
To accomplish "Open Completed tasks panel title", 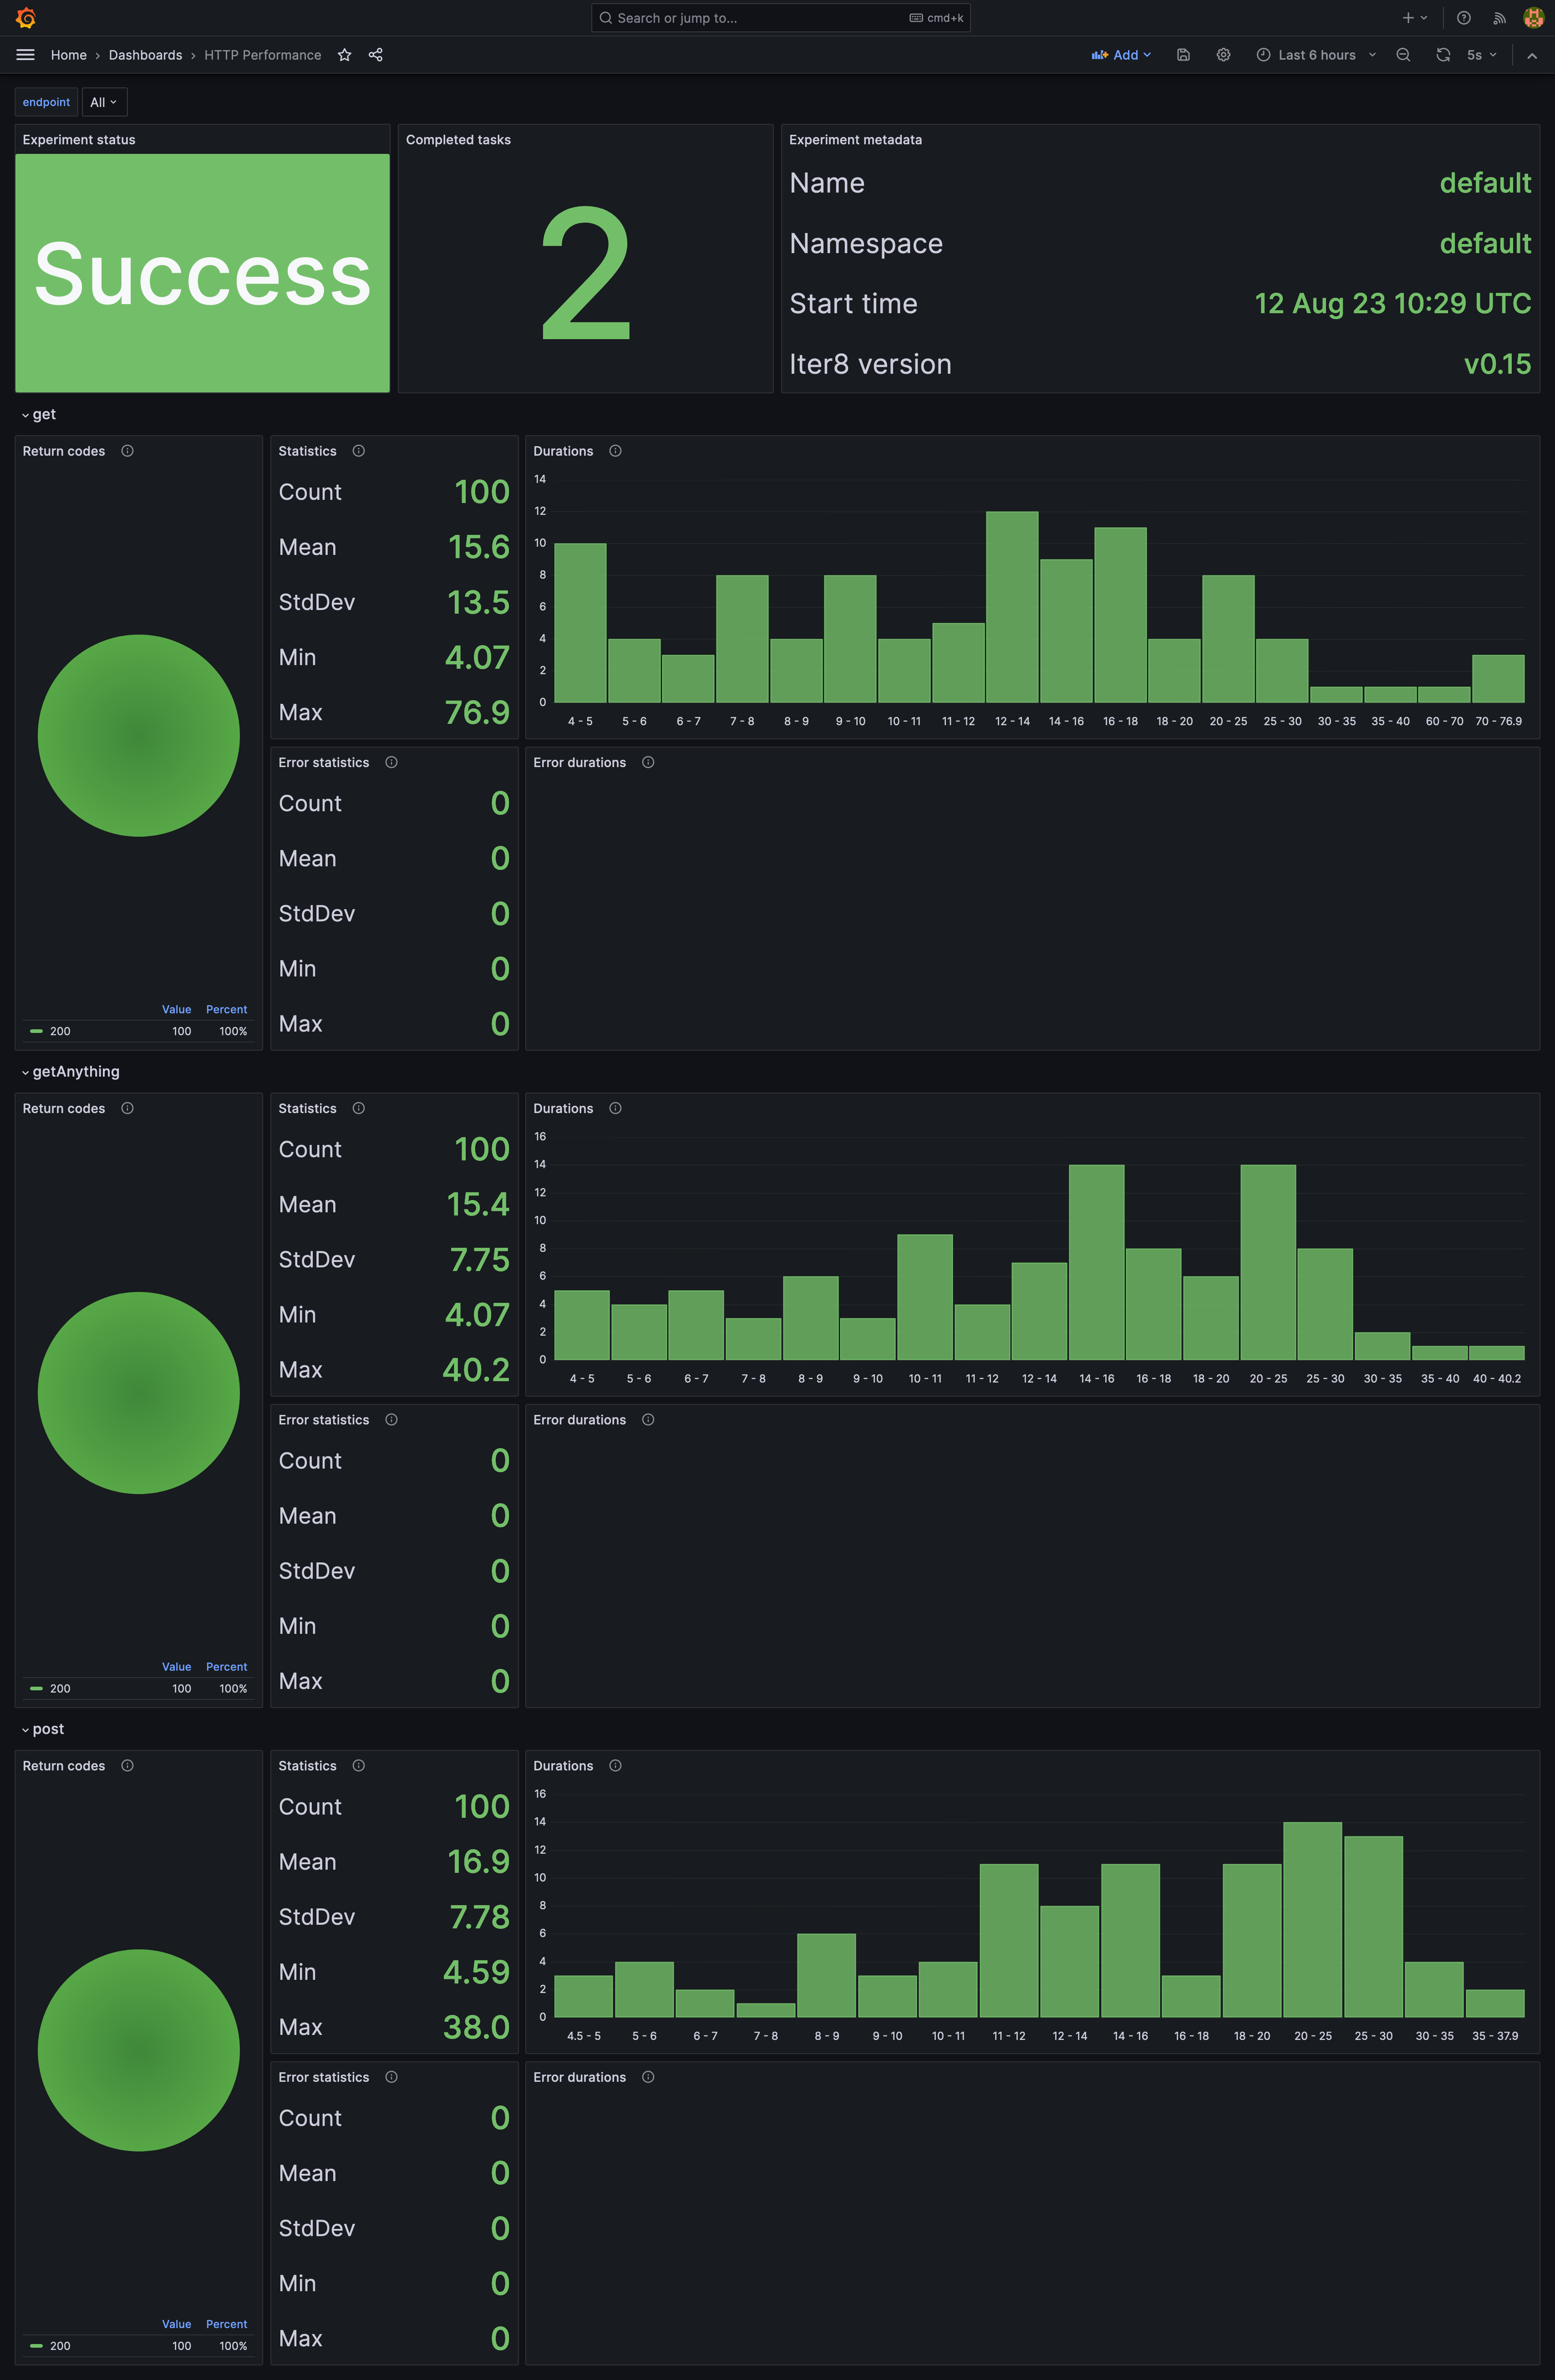I will point(458,140).
